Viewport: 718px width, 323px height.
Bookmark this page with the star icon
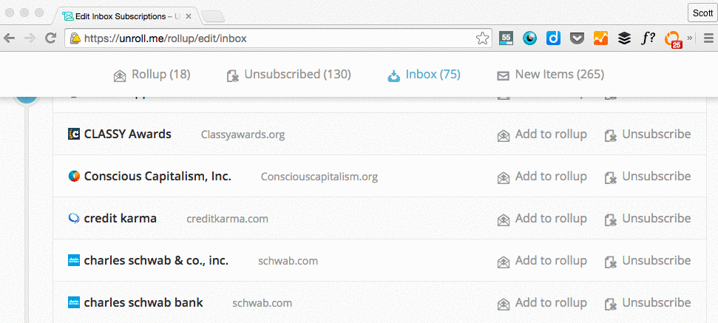click(482, 38)
